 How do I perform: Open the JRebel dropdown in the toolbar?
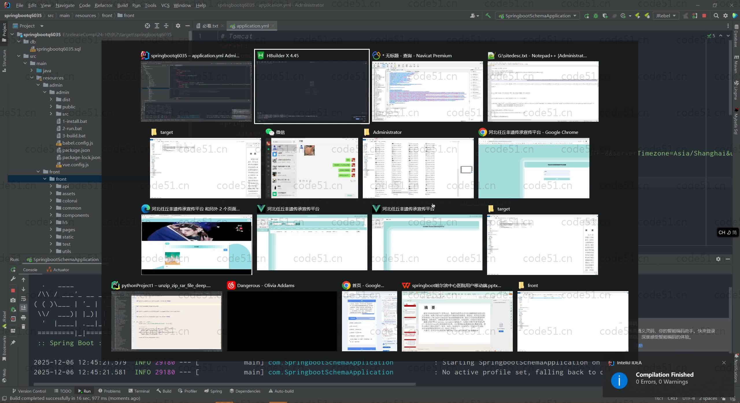click(665, 16)
